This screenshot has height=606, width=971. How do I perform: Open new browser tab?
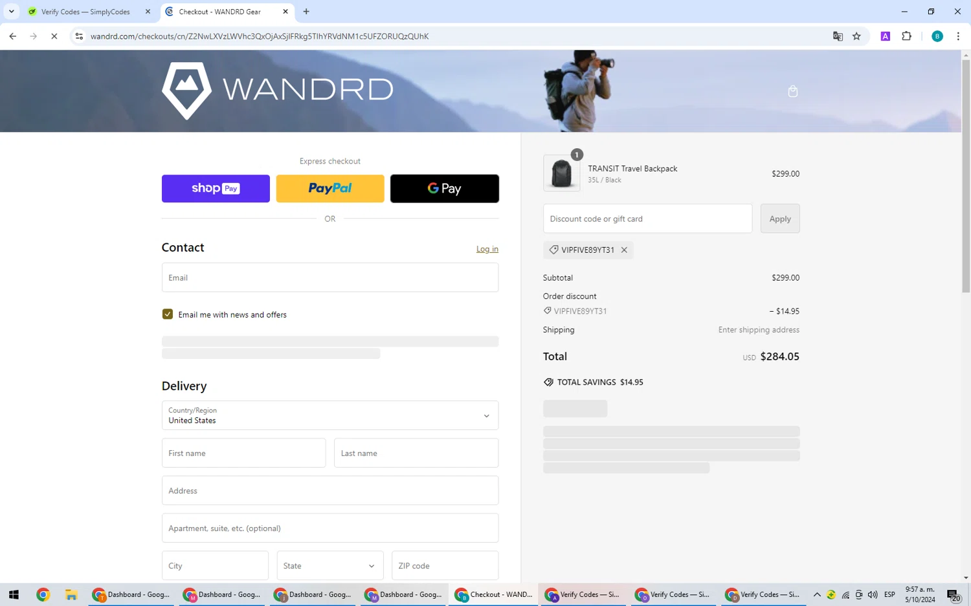point(306,12)
